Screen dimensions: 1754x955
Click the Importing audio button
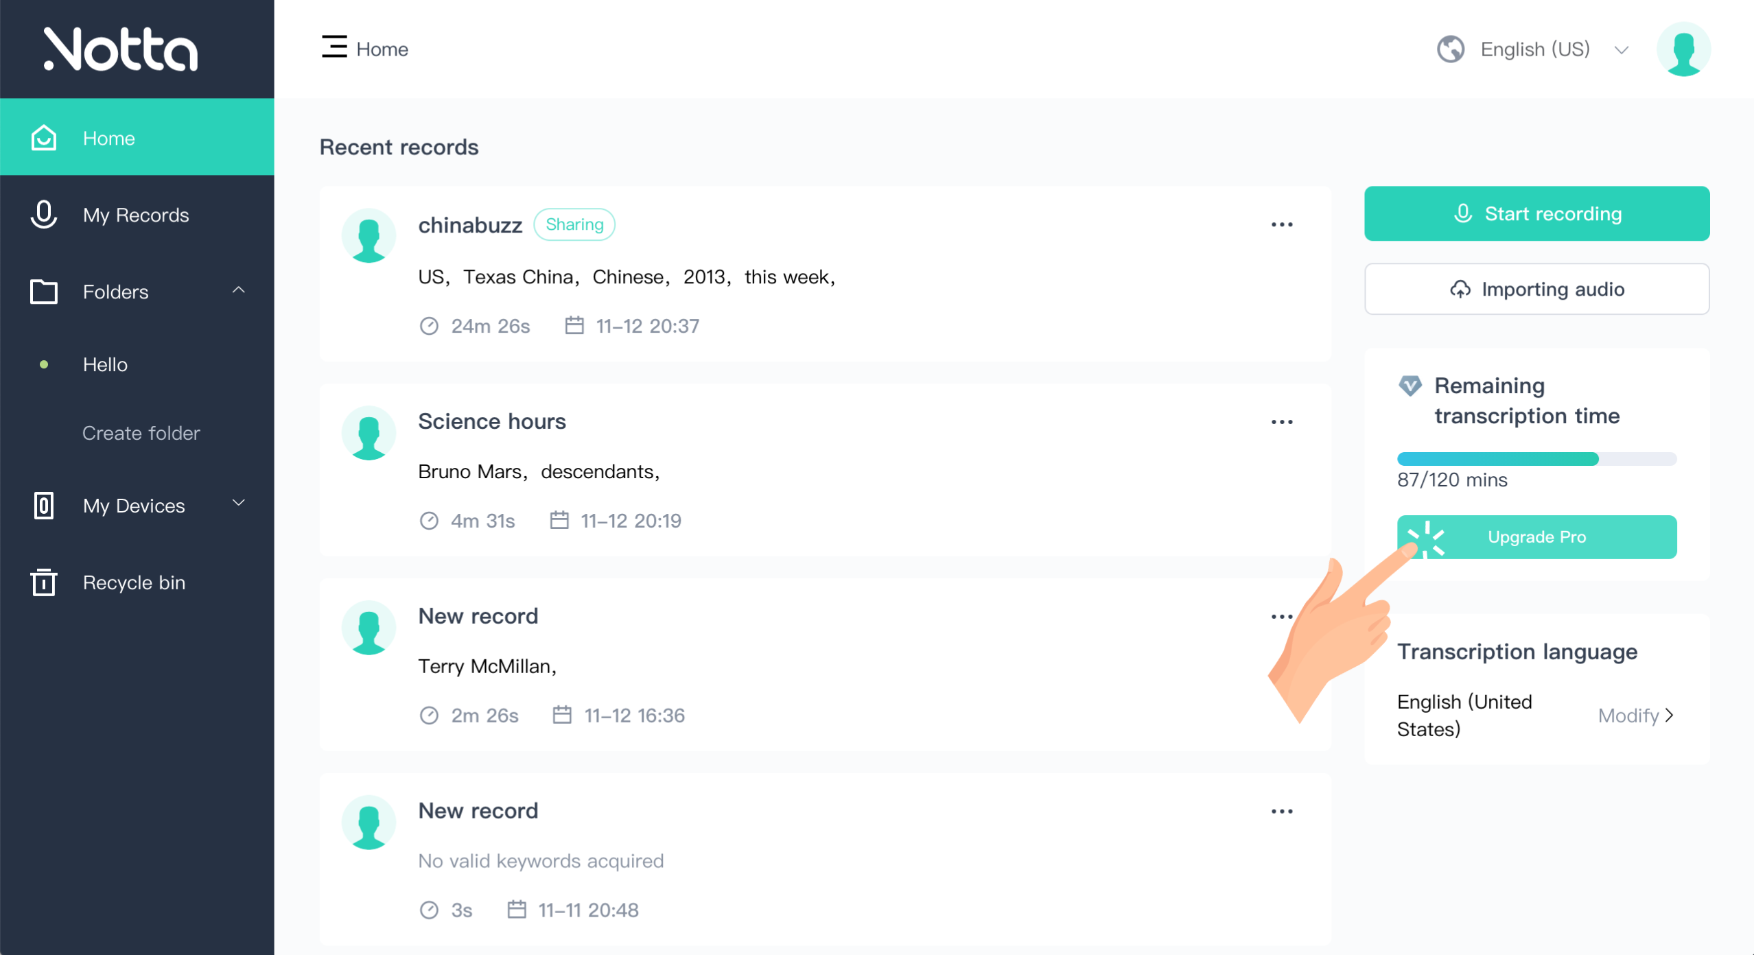point(1536,290)
